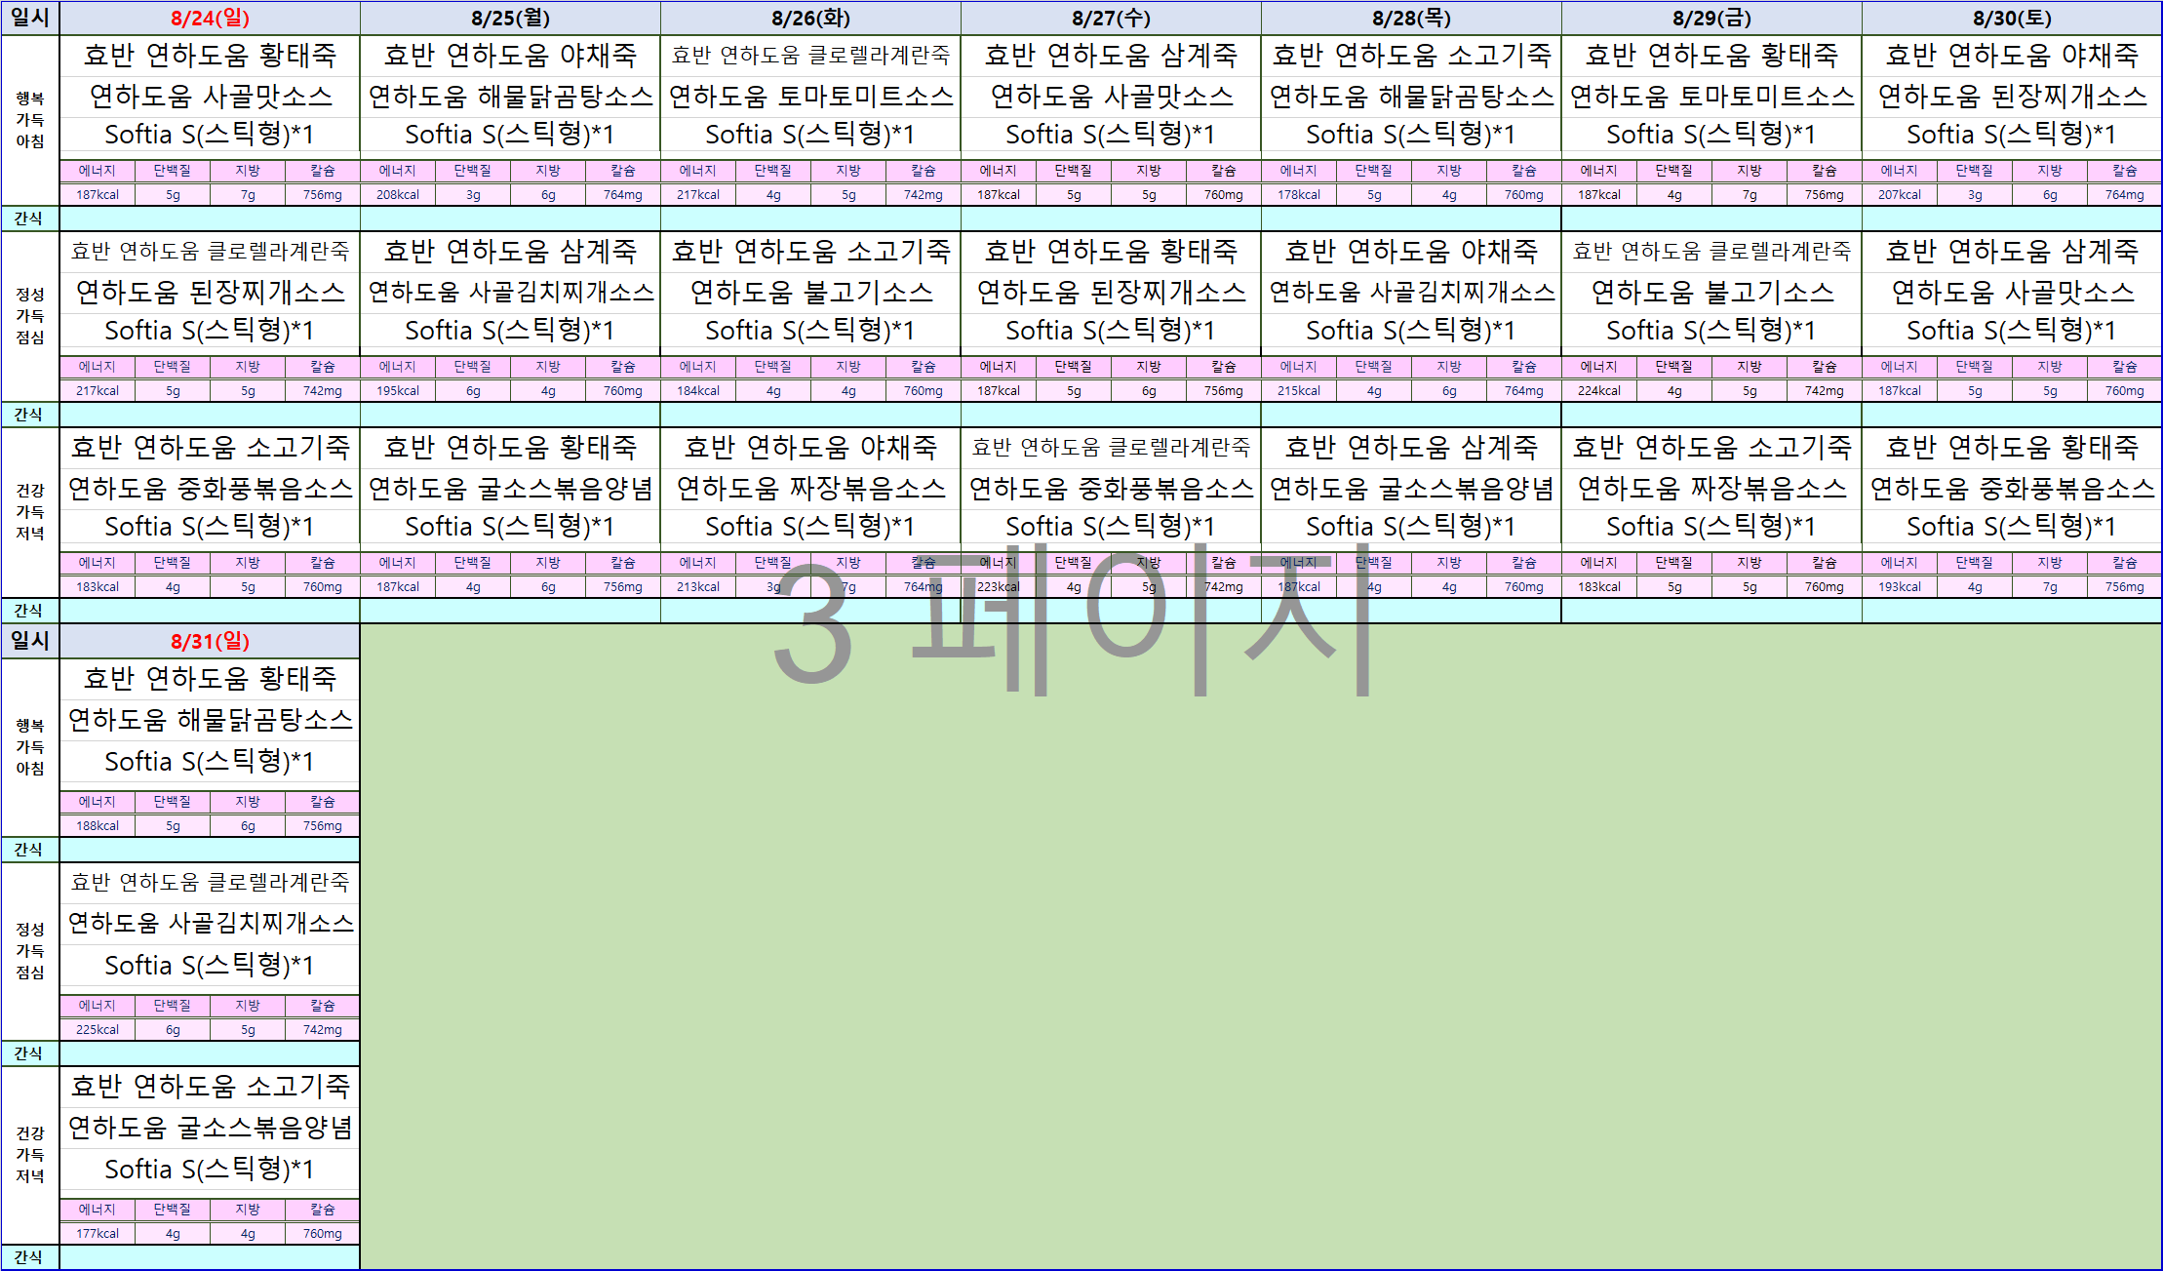Click 8/31 breakfast '연하도움 해물닭곰탕소스' cell
2163x1271 pixels.
(210, 720)
